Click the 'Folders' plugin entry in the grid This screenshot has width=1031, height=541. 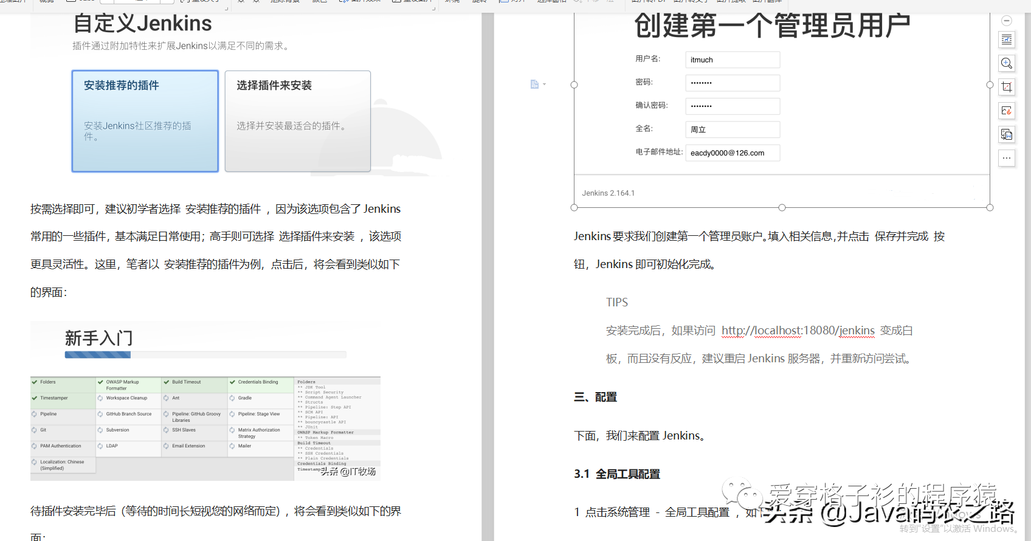[63, 384]
